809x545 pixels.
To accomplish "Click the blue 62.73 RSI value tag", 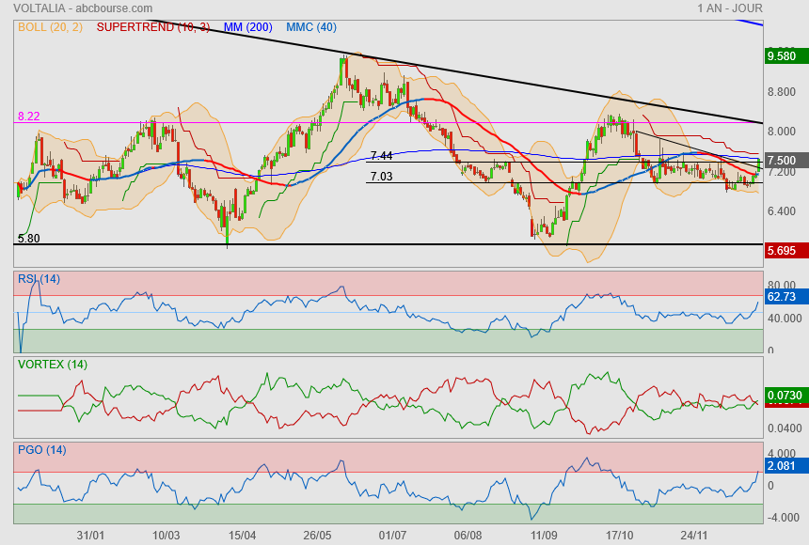I will 782,297.
